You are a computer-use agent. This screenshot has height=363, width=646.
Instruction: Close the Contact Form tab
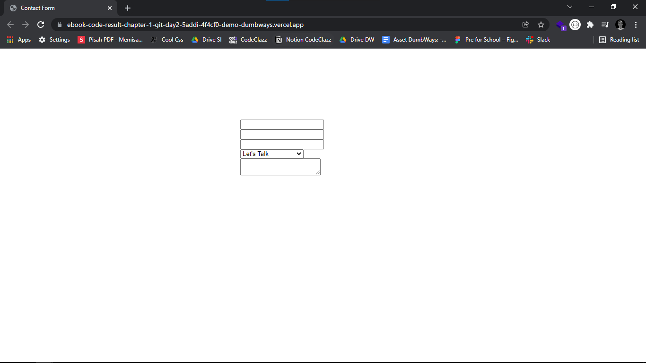[110, 8]
